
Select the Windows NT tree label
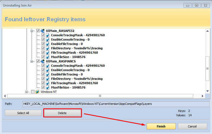[x=49, y=92]
